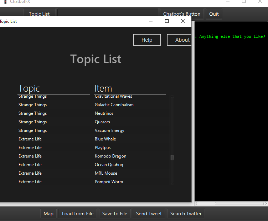Pick the Komodo Dragon item

(x=110, y=156)
